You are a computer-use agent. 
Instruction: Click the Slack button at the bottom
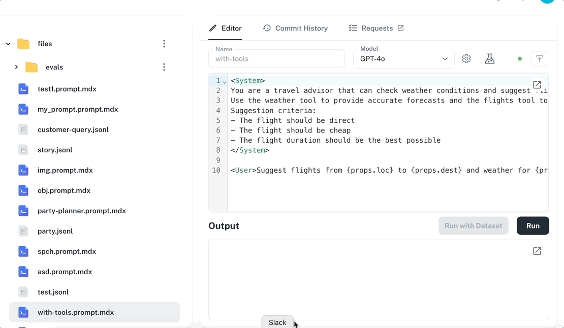point(277,322)
